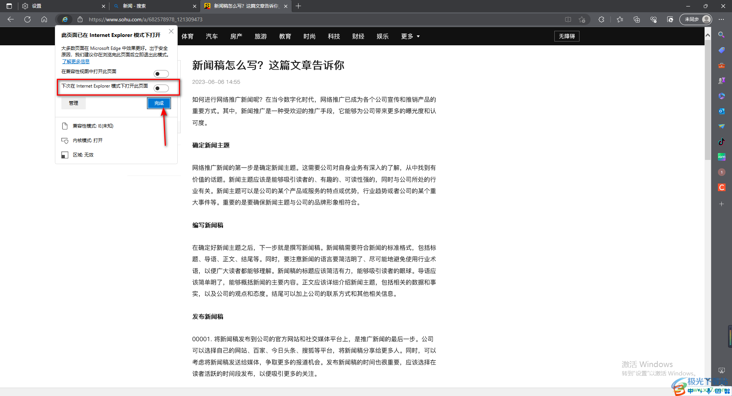Open sidebar Games chess icon
The width and height of the screenshot is (732, 396).
click(x=721, y=81)
